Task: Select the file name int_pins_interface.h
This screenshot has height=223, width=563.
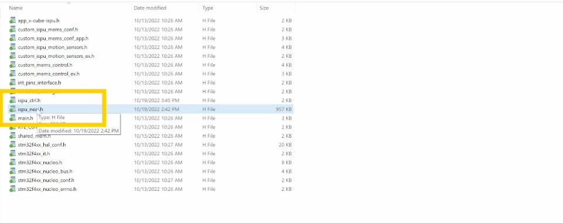Action: [39, 83]
